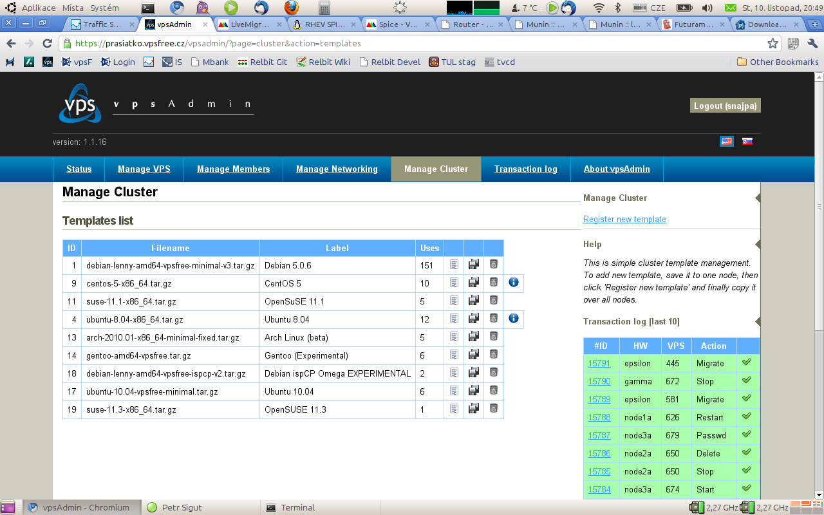824x515 pixels.
Task: Select the Manage Cluster tab
Action: pyautogui.click(x=436, y=169)
